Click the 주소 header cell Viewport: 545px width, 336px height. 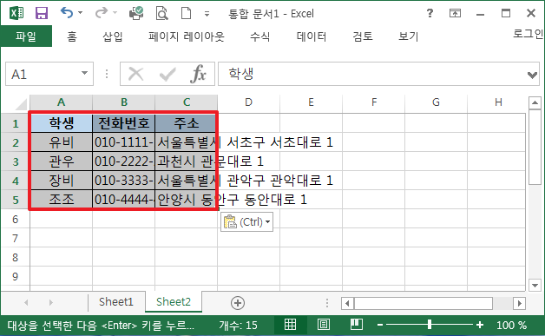[x=187, y=123]
